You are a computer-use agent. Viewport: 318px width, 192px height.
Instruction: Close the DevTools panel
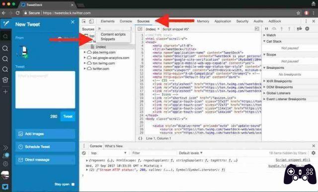[314, 21]
